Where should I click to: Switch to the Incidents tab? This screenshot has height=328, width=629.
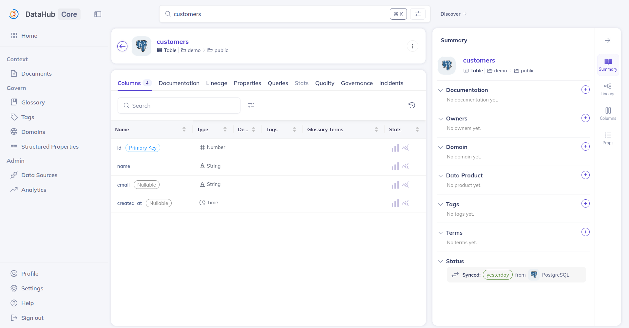pos(391,83)
